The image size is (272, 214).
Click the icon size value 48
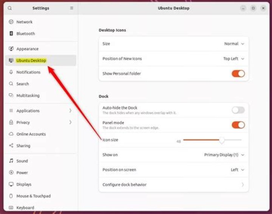pyautogui.click(x=178, y=141)
